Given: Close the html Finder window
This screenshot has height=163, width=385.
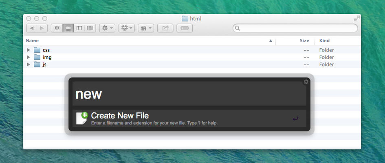Looking at the screenshot, I should coord(29,19).
